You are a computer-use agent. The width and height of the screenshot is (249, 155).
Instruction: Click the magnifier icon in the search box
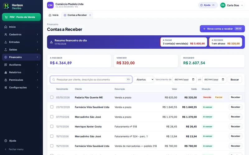(x=54, y=80)
